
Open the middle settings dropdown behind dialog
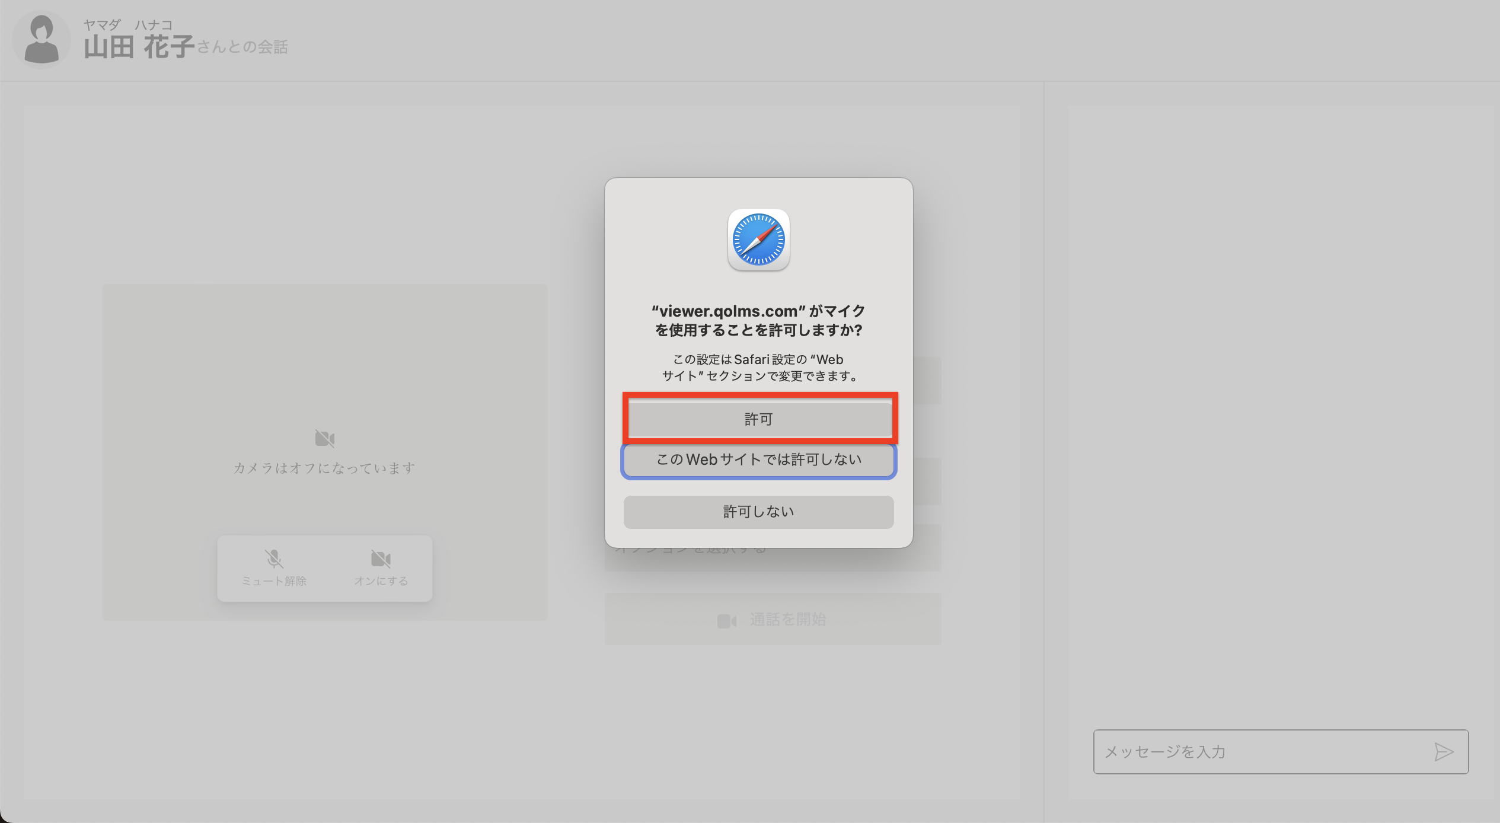coord(927,481)
